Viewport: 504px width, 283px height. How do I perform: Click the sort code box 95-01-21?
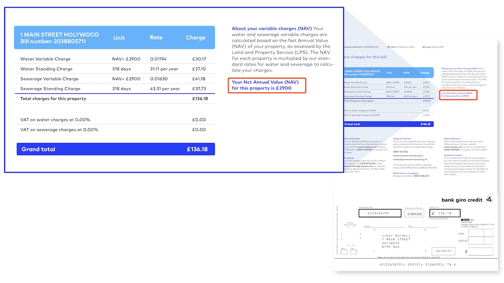point(444,252)
